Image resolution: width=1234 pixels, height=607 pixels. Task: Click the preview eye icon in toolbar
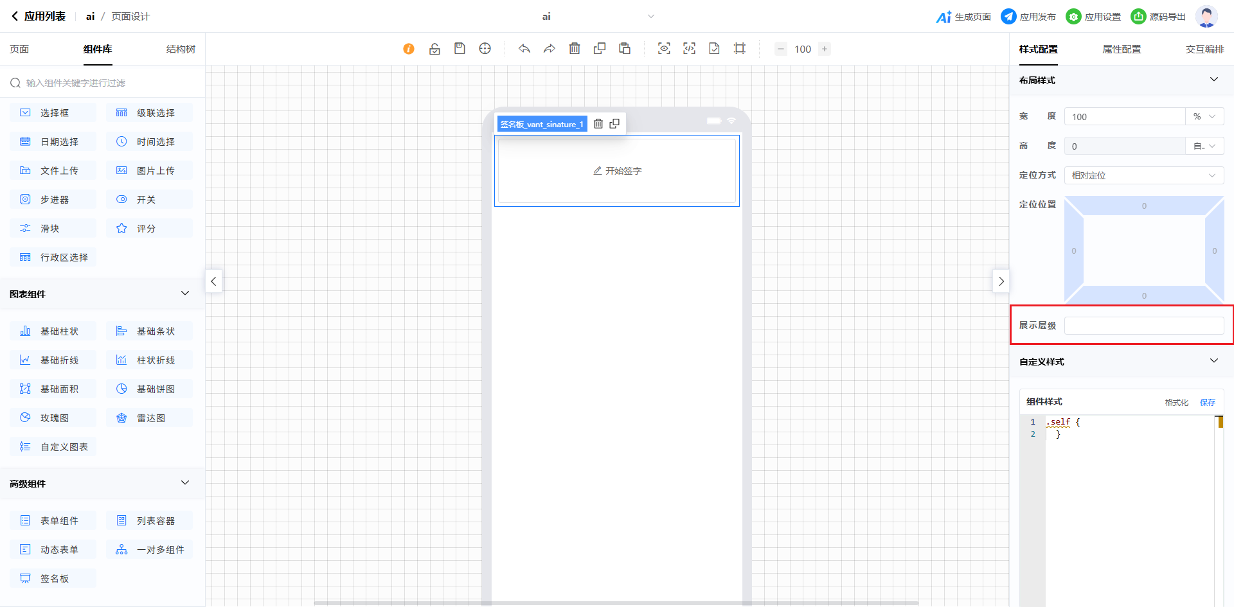(664, 49)
